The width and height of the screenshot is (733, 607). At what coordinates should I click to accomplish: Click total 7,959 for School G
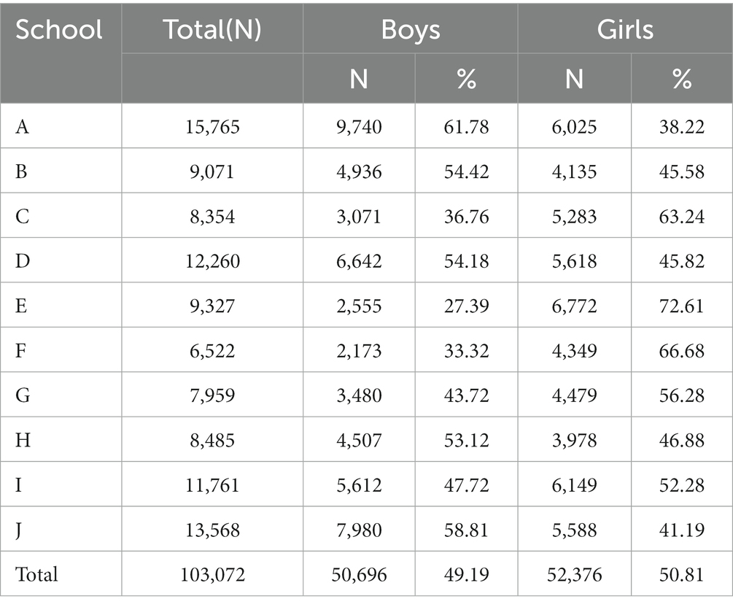(212, 395)
